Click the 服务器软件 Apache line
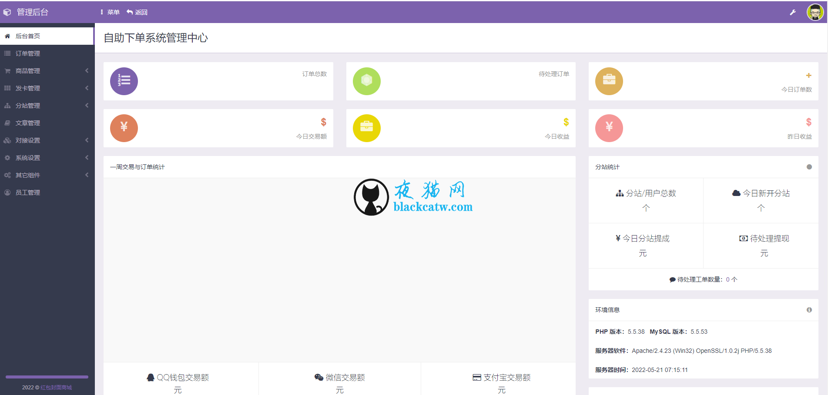Screen dimensions: 828x395 click(684, 351)
